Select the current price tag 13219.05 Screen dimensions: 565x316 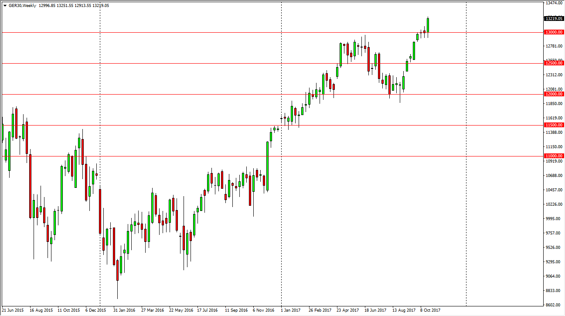(554, 19)
